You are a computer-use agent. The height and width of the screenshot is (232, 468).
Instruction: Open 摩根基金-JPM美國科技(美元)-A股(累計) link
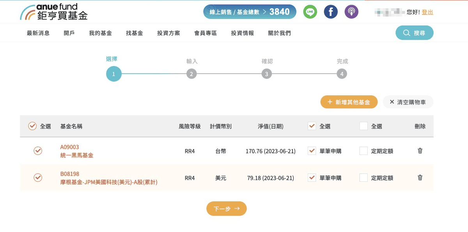click(x=109, y=182)
